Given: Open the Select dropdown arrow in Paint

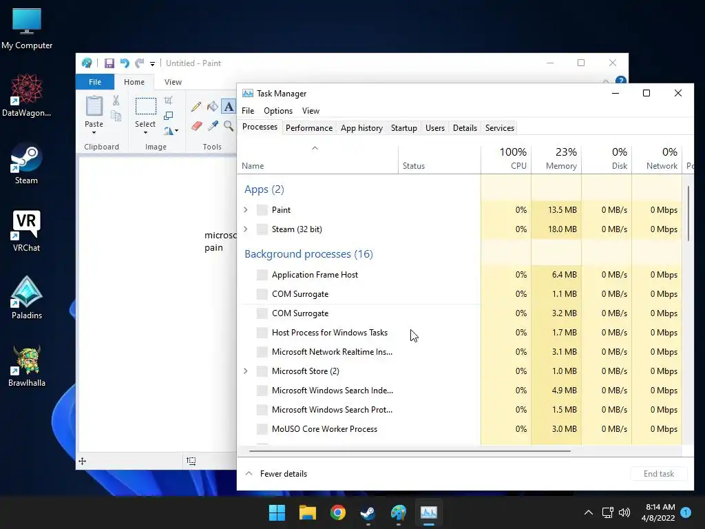Looking at the screenshot, I should click(146, 133).
